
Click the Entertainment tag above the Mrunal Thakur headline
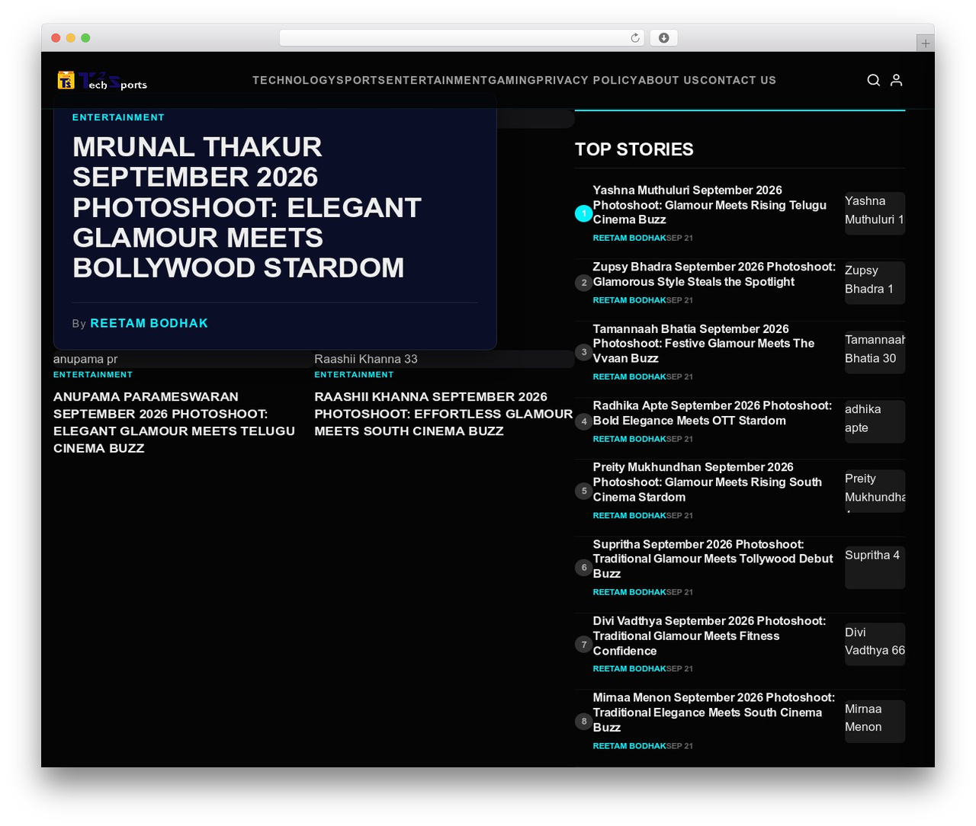pos(118,117)
